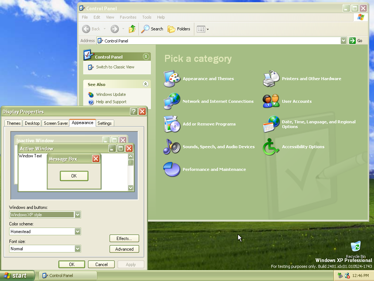Click the Advanced button
374x281 pixels.
click(124, 249)
